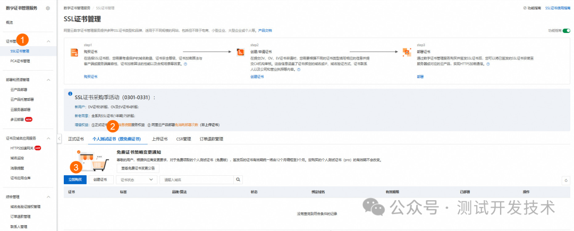Click the 请输入域名 search input field

(x=197, y=180)
